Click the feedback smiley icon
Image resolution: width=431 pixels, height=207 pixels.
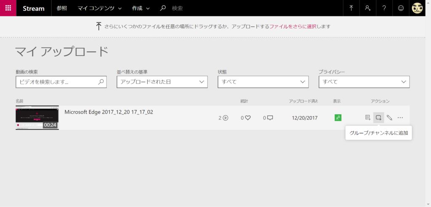[x=401, y=8]
